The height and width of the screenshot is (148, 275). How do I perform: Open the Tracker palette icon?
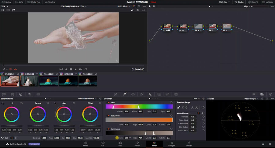coord(141,94)
